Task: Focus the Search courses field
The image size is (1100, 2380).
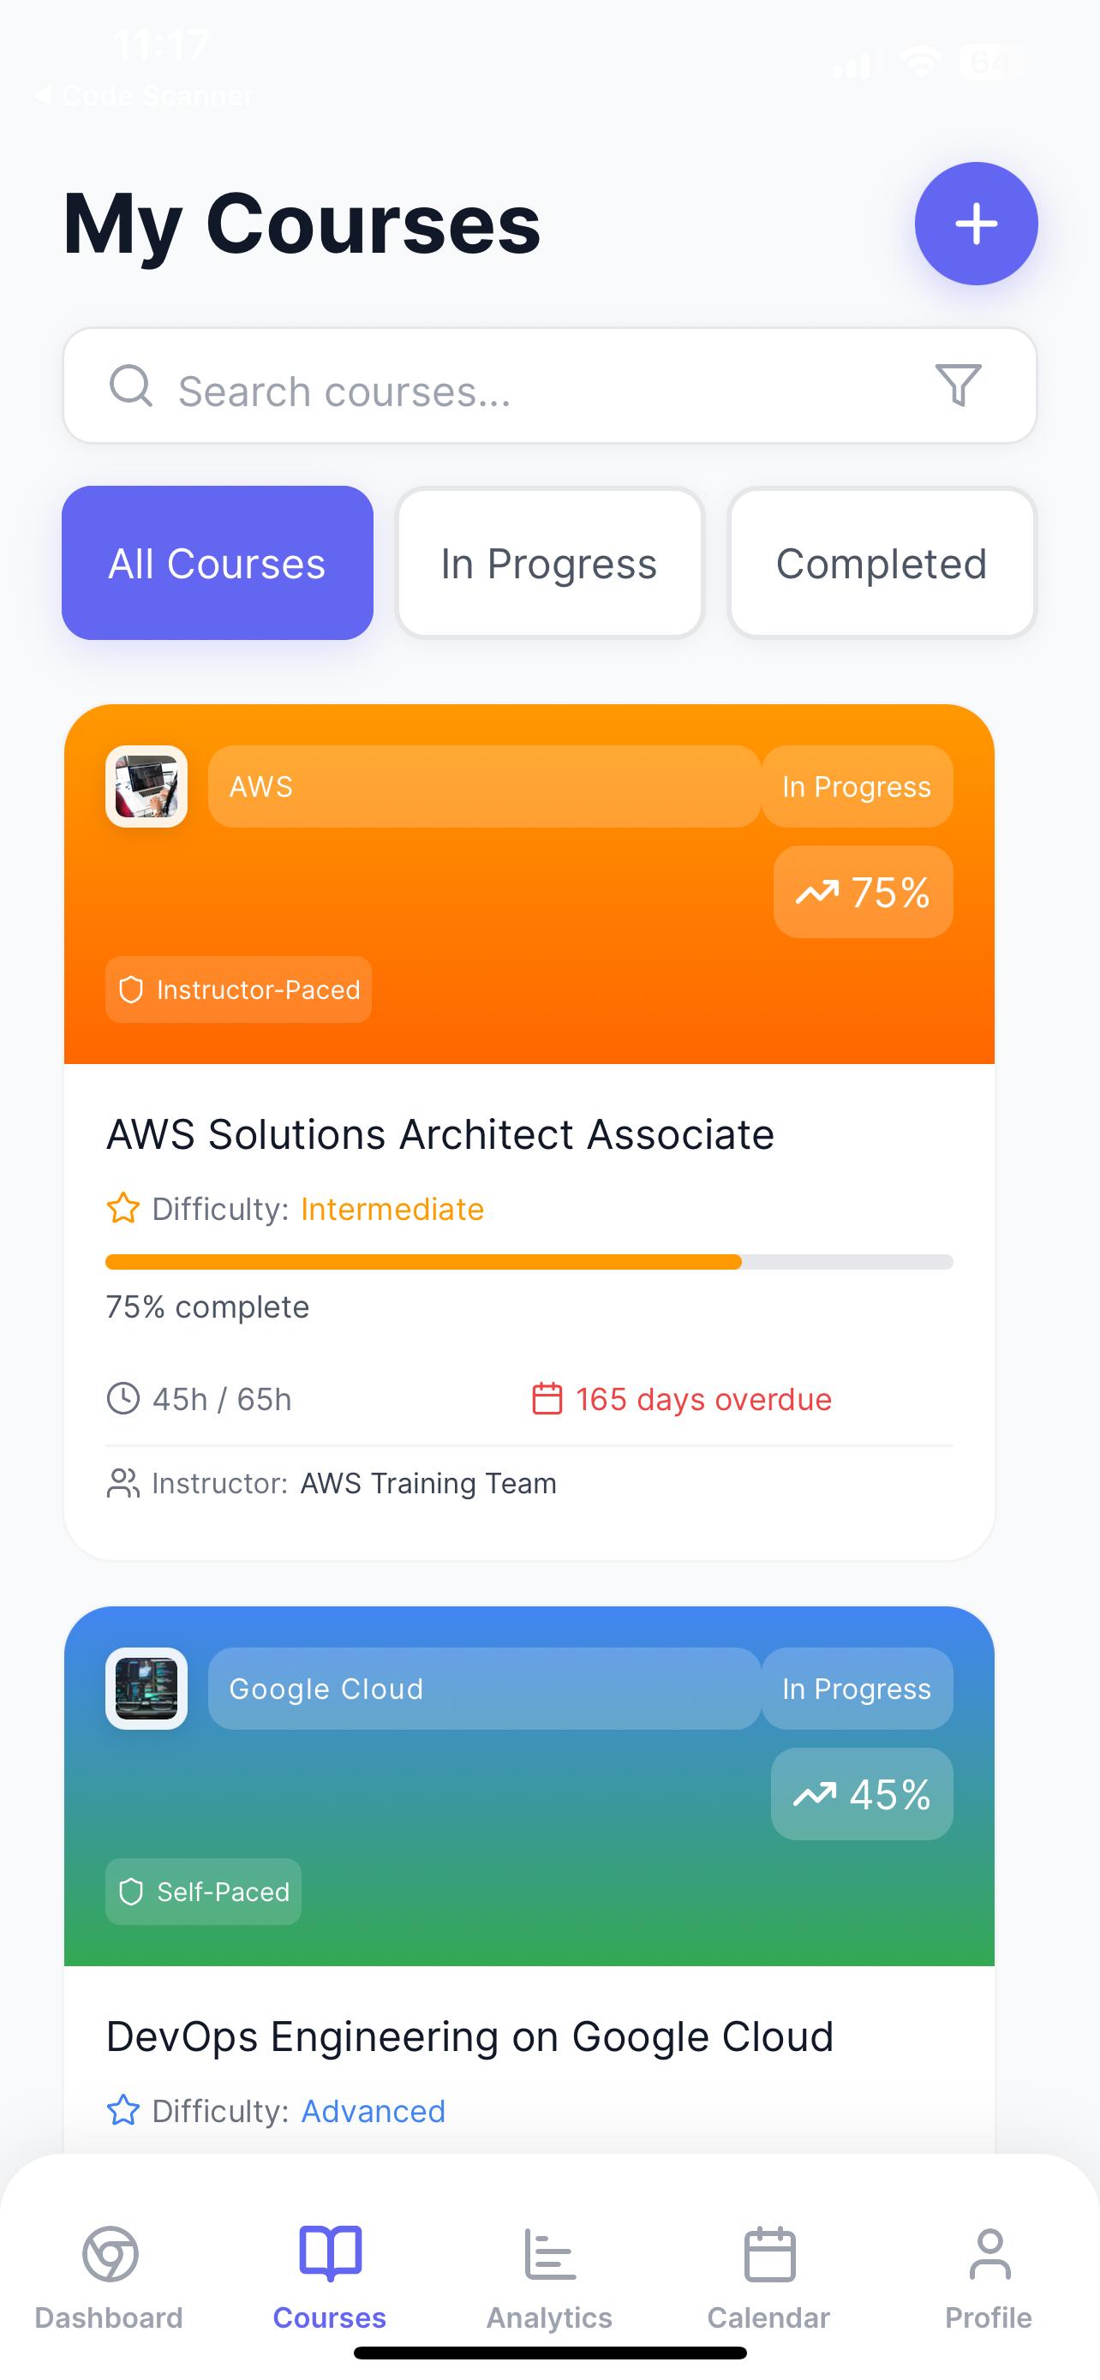Action: tap(549, 386)
